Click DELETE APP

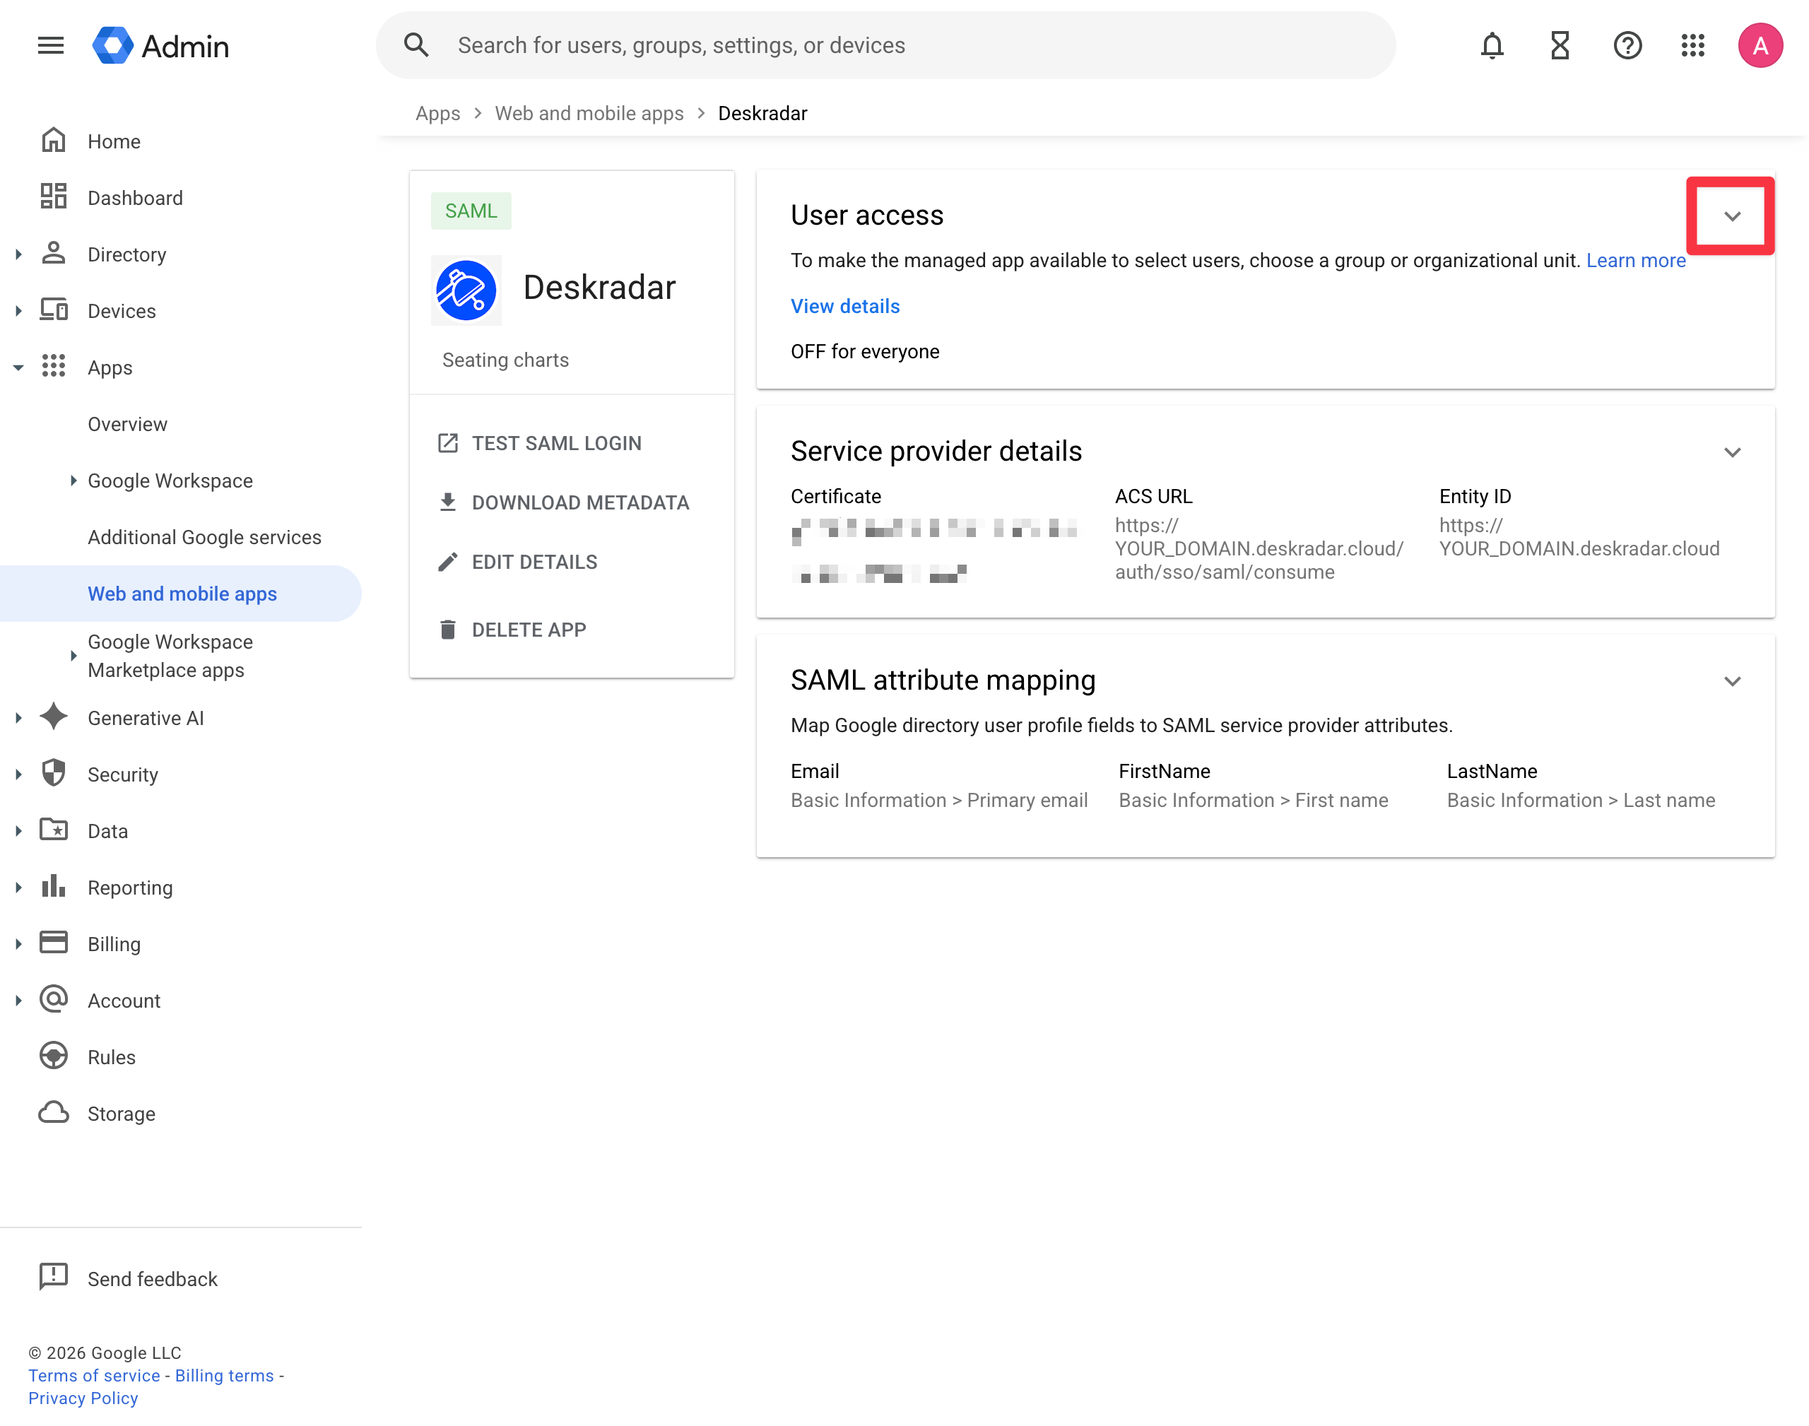tap(512, 629)
